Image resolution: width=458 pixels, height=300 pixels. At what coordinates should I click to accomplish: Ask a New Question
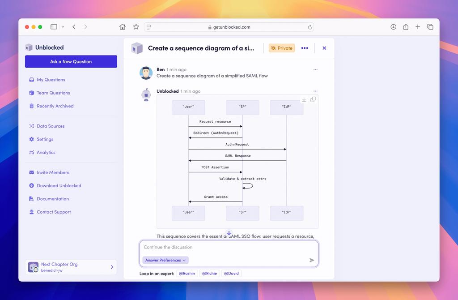pos(71,61)
